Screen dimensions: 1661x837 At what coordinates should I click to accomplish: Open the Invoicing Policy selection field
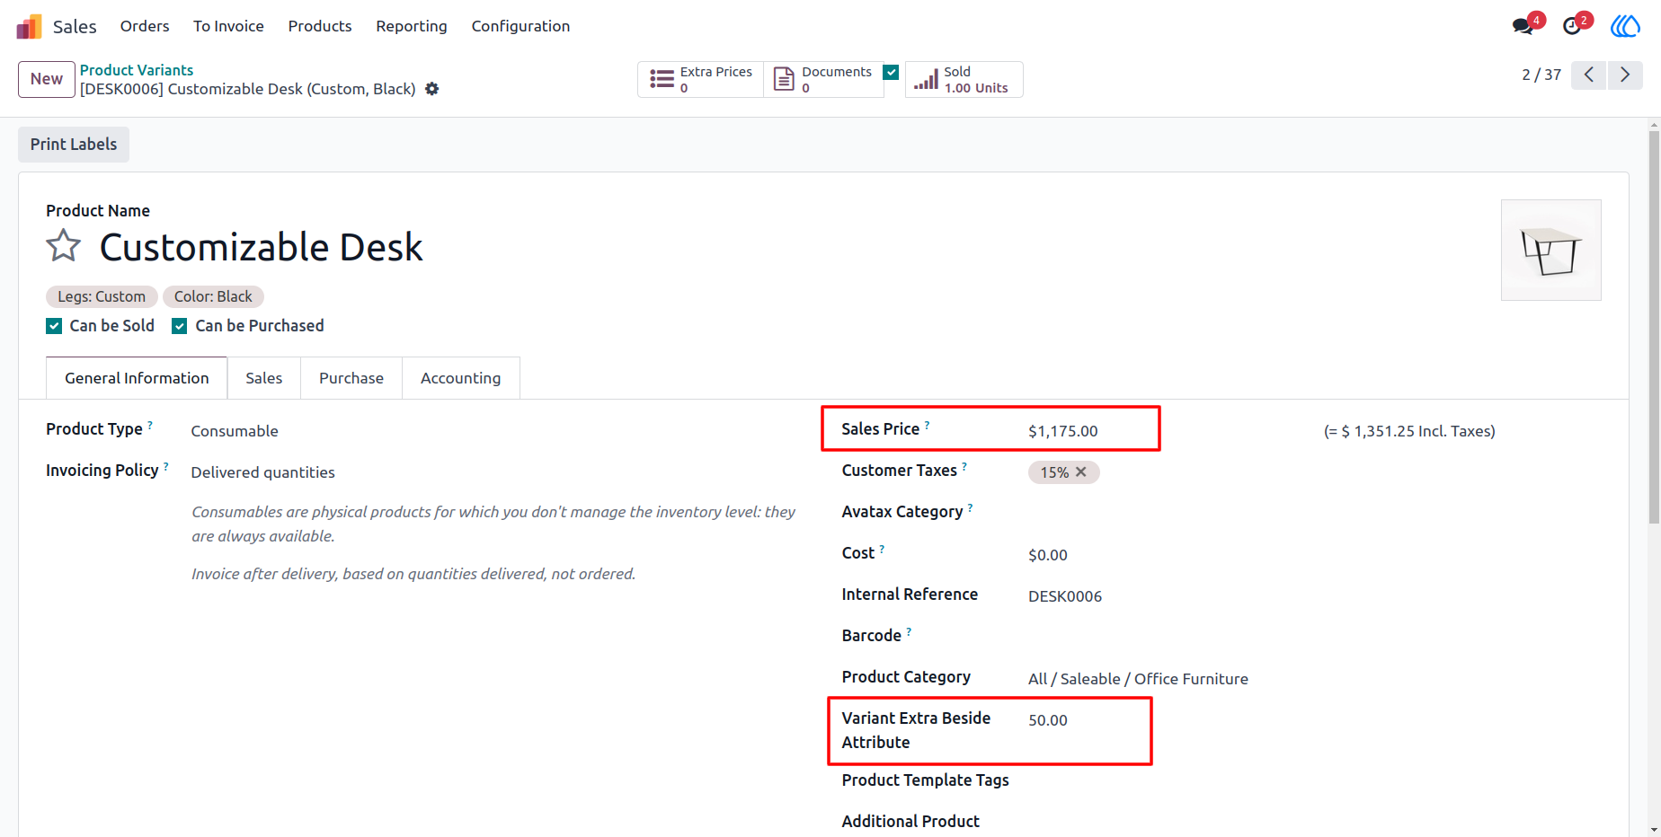(x=493, y=472)
